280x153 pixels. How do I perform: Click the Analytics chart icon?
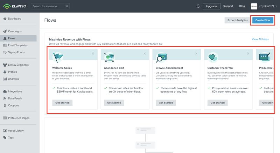(x=5, y=79)
